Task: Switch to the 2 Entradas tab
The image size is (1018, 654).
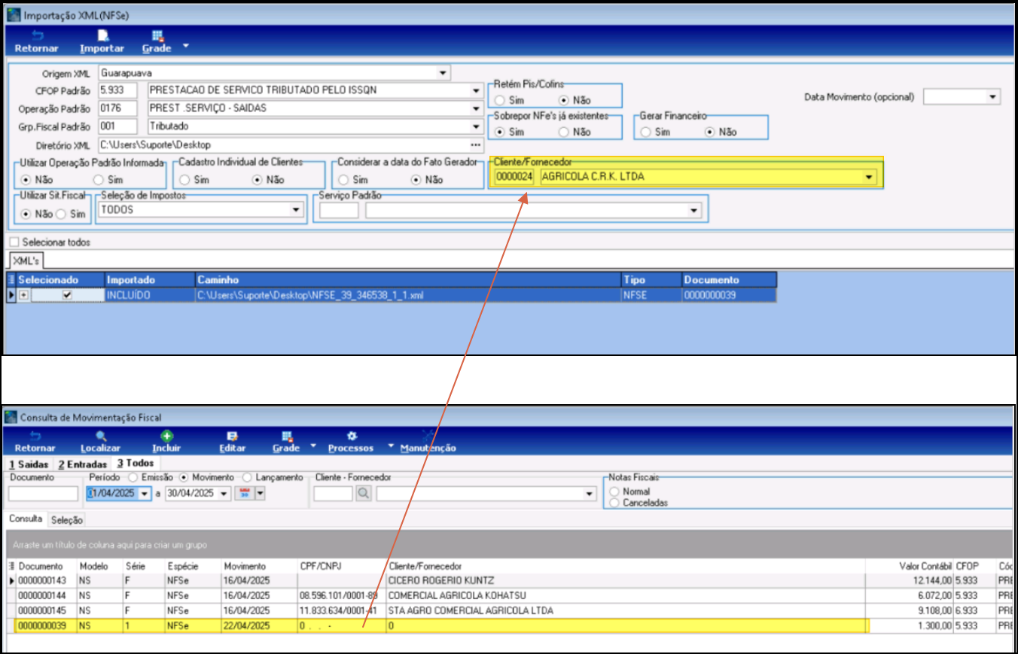Action: (x=82, y=464)
